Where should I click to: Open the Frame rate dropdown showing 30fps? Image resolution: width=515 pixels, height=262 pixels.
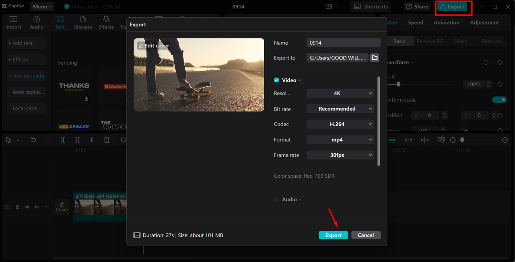pyautogui.click(x=340, y=155)
